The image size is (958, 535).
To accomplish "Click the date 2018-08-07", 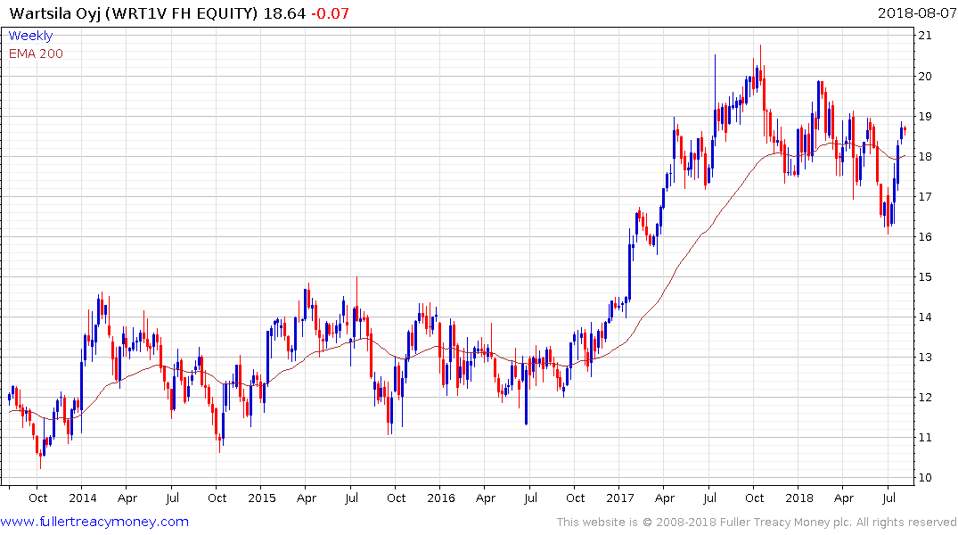I will click(916, 12).
